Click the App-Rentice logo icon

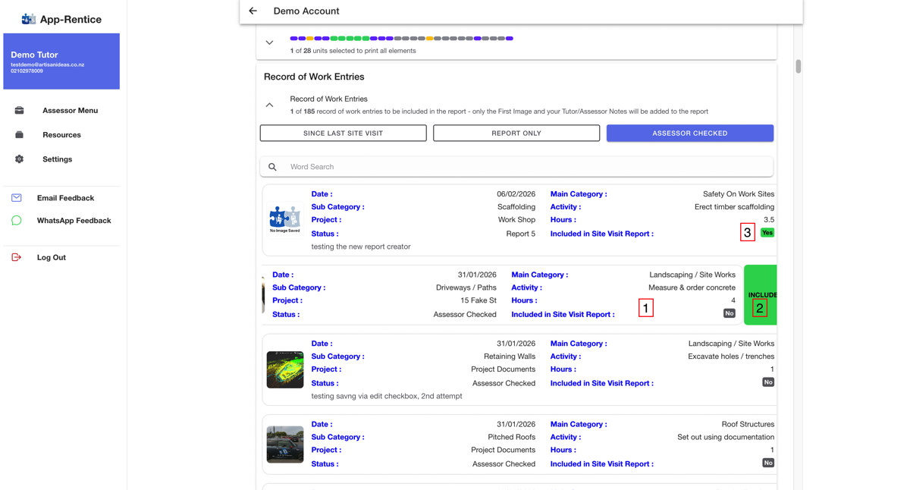point(29,19)
